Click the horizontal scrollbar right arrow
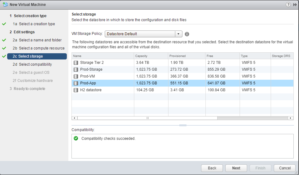 tap(291, 118)
